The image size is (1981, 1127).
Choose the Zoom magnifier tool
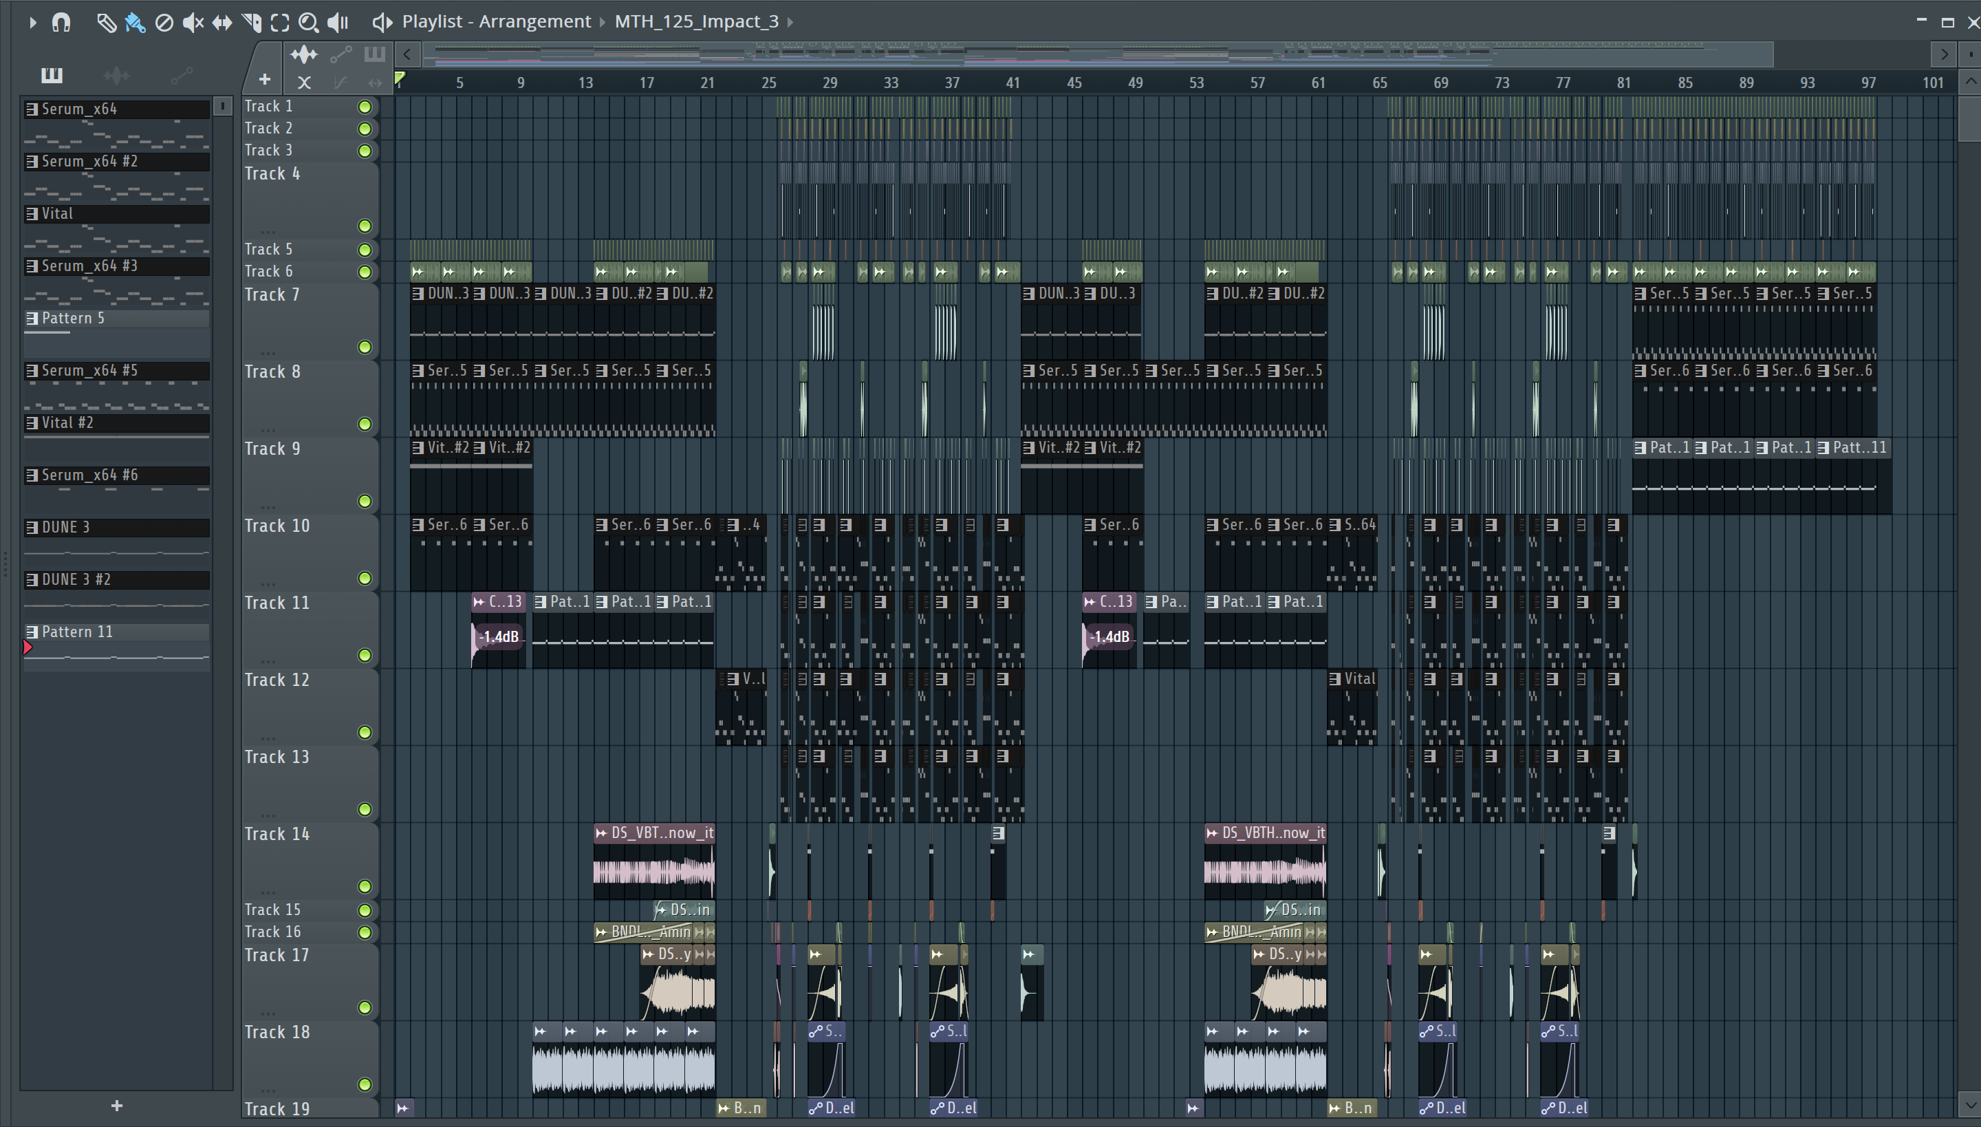(309, 23)
